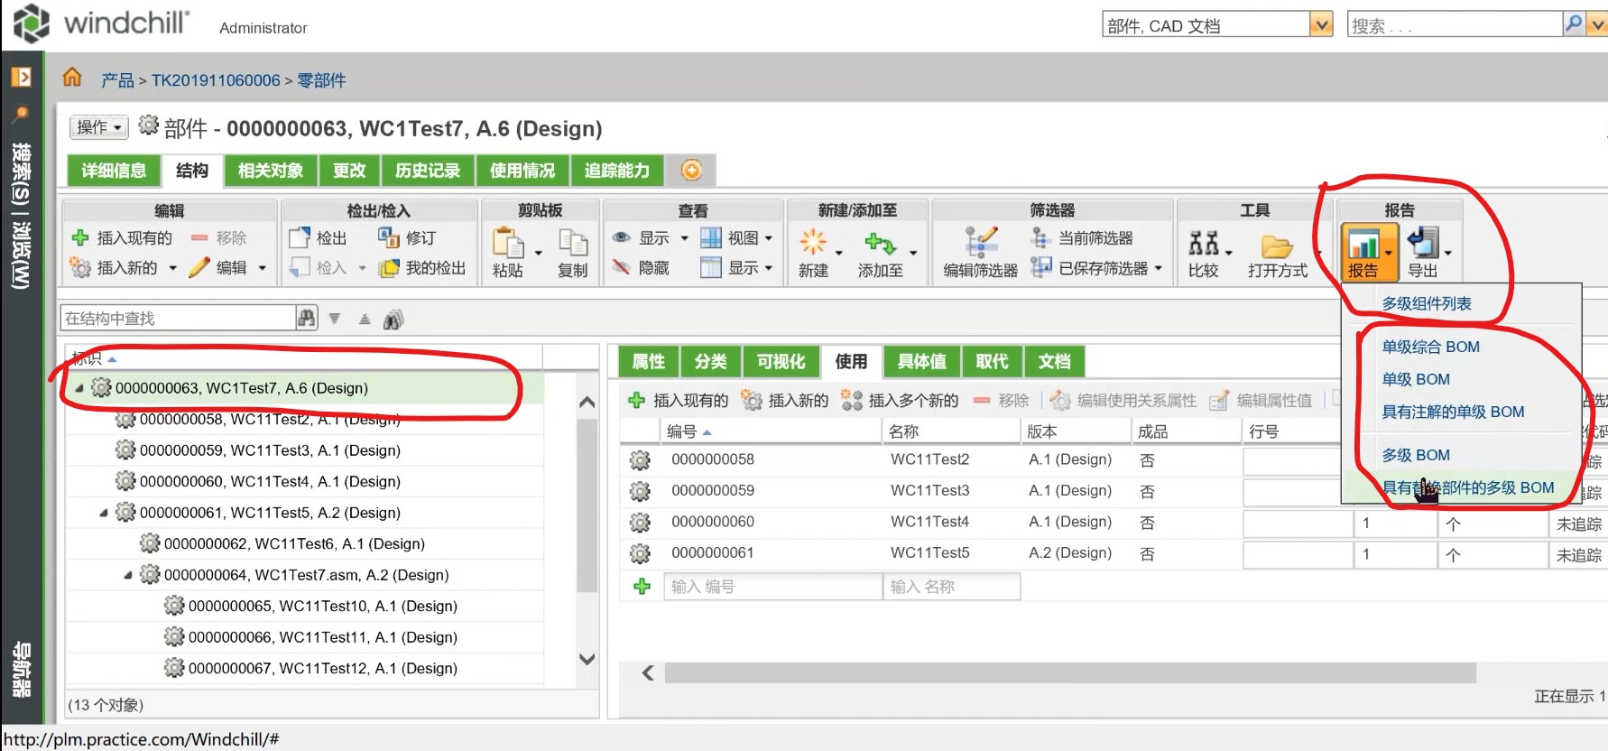Screen dimensions: 1608x751
Task: Click the top search box
Action: click(x=1455, y=24)
